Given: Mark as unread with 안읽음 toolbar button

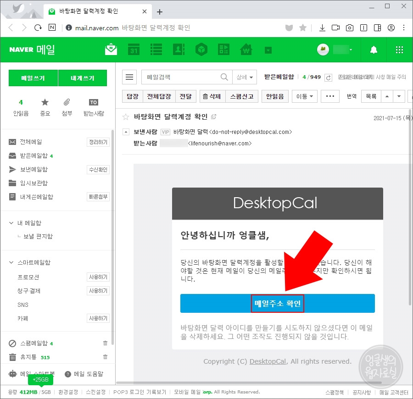Looking at the screenshot, I should (275, 96).
